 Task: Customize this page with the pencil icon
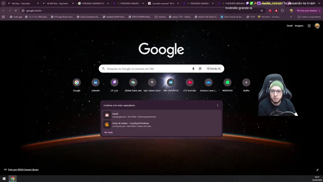pos(317,170)
